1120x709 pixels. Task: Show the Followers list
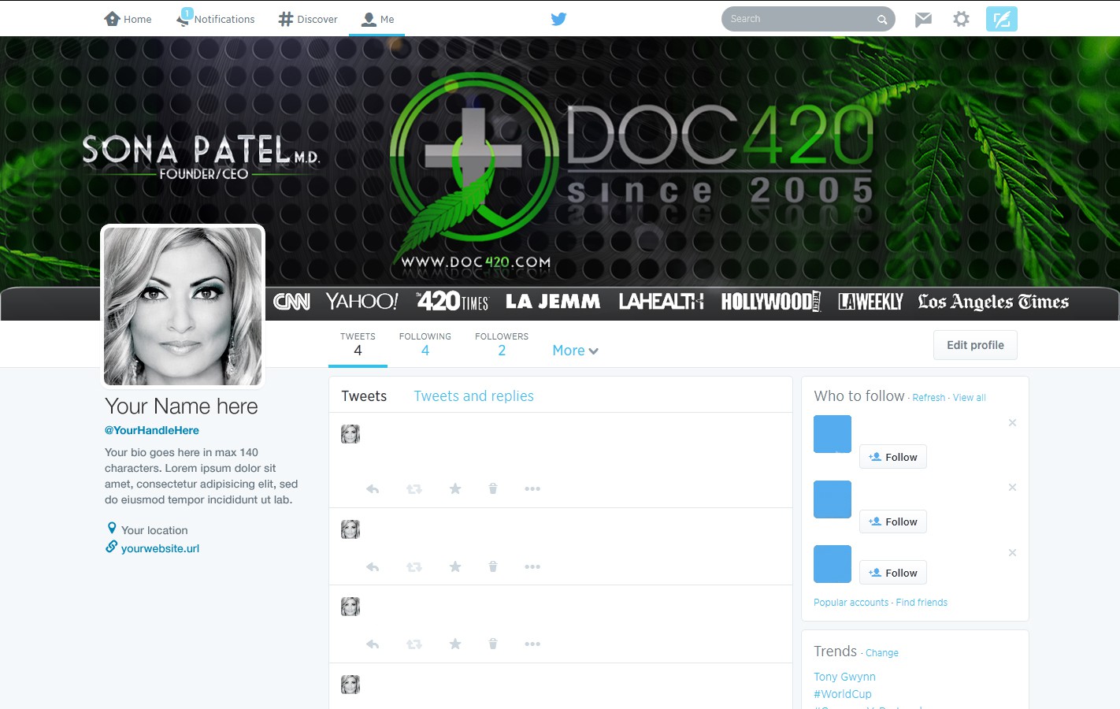(502, 344)
